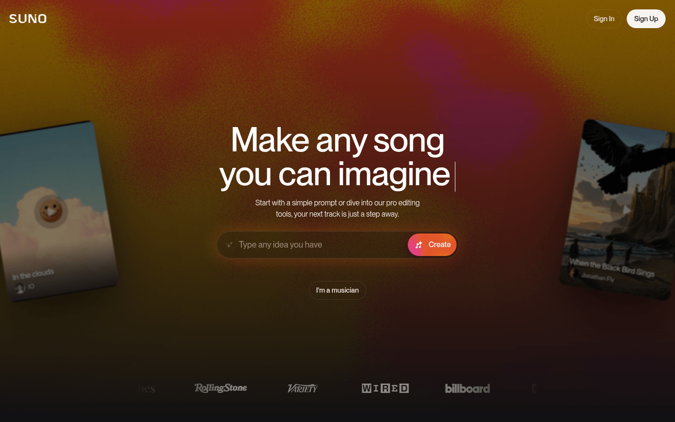
Task: Click the partially visible Forbes logo
Action: pos(147,388)
